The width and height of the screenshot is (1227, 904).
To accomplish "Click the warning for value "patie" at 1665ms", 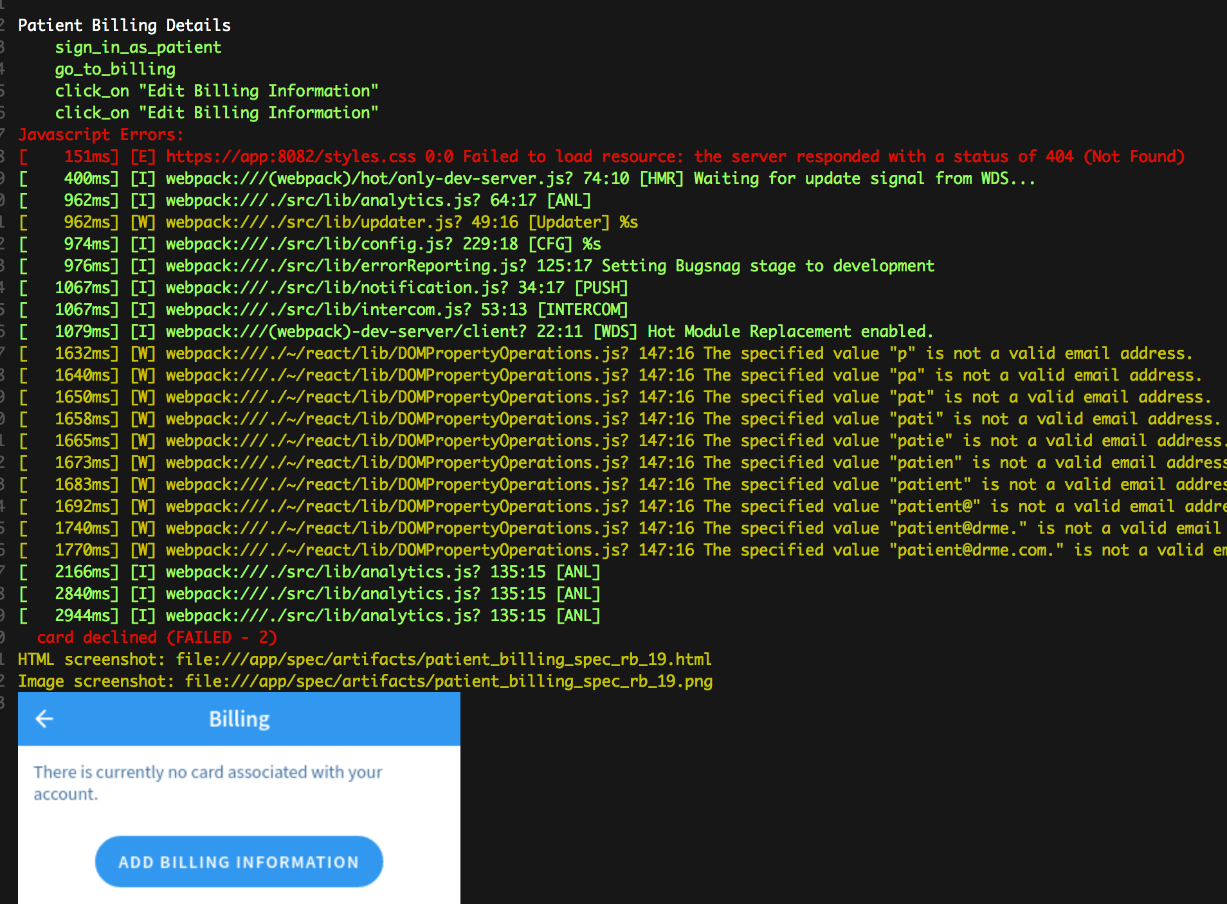I will (x=623, y=440).
